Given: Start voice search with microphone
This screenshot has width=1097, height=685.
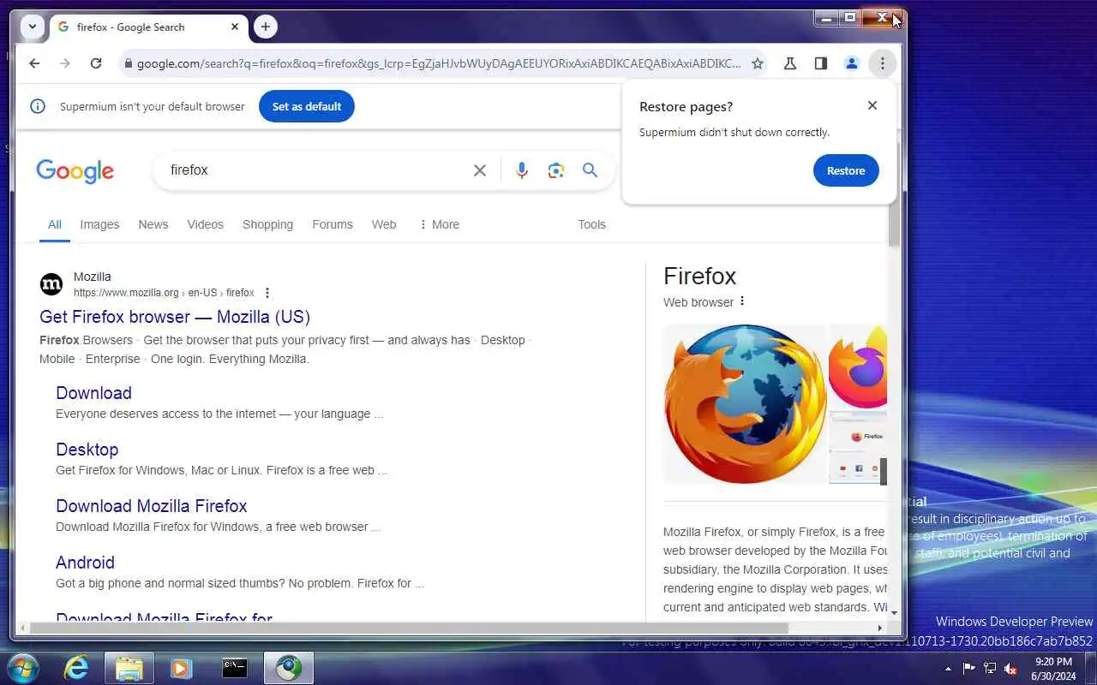Looking at the screenshot, I should (522, 170).
